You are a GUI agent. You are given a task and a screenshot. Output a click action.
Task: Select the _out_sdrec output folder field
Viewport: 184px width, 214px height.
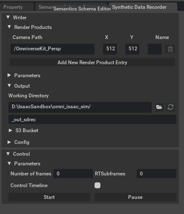click(92, 120)
